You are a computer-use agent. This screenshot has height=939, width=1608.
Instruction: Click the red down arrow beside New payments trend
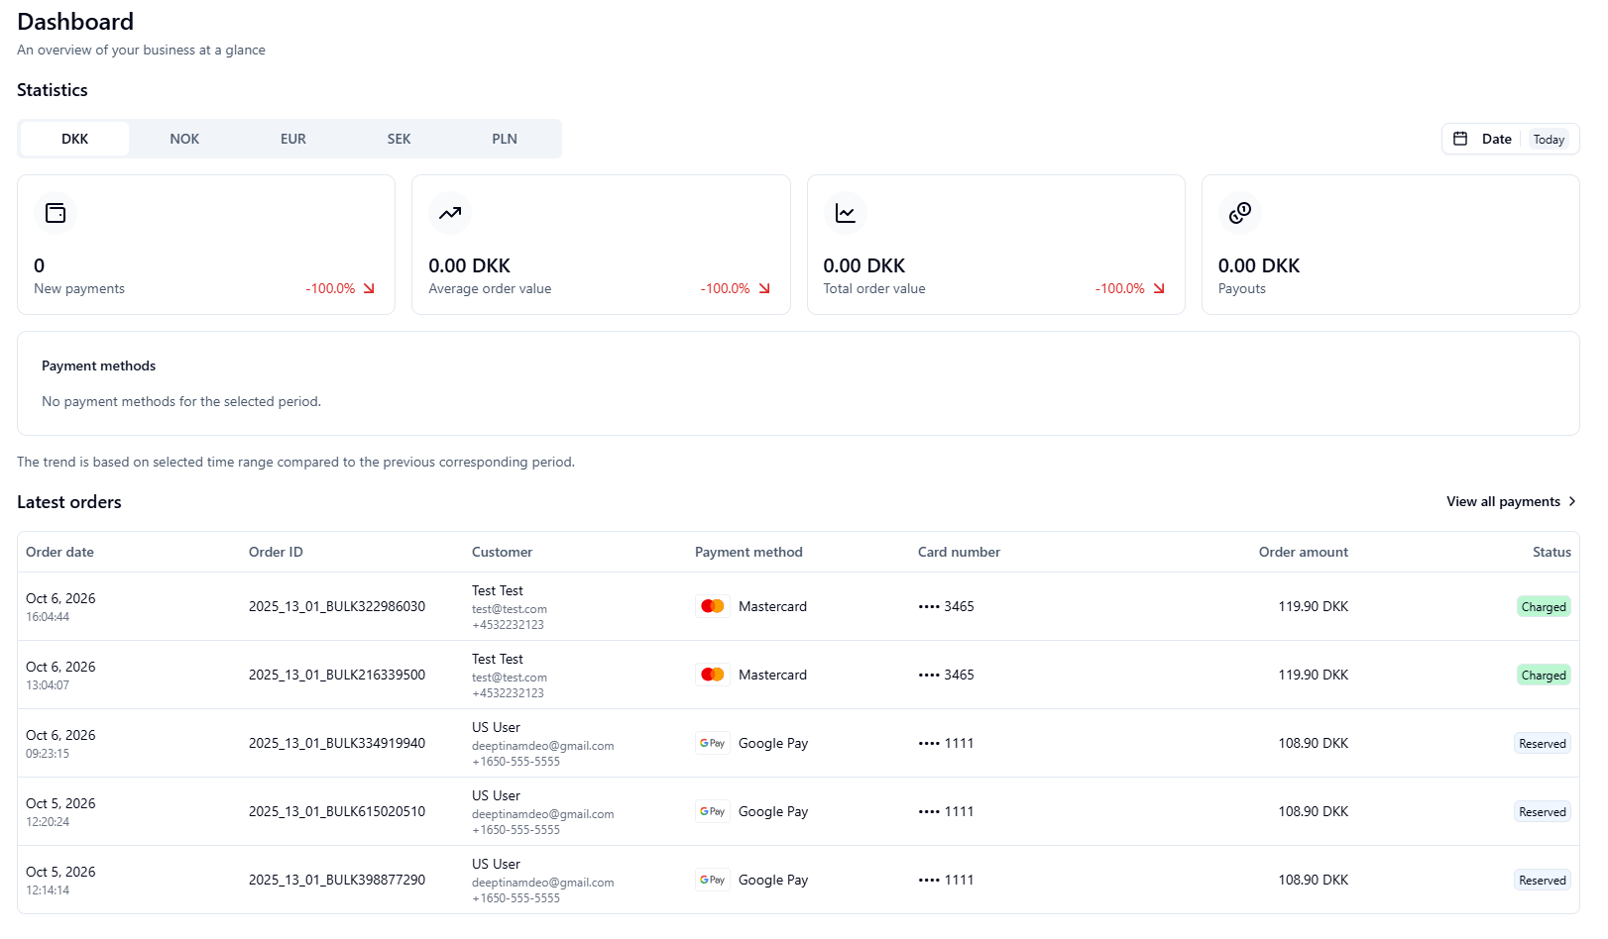pyautogui.click(x=370, y=289)
